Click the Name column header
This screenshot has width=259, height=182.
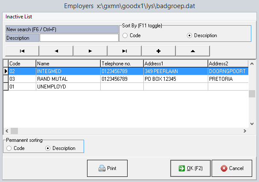tap(67, 63)
